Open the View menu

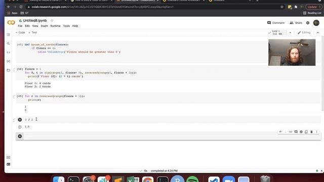pos(35,26)
